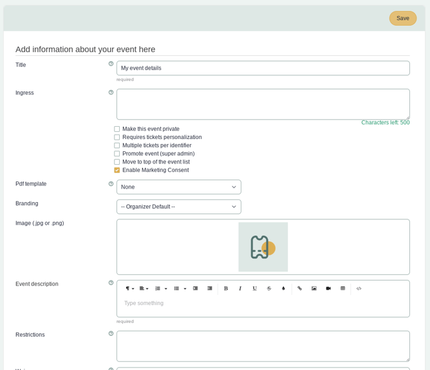Screen dimensions: 430x370
Task: Insert a link in event description
Action: tap(299, 288)
